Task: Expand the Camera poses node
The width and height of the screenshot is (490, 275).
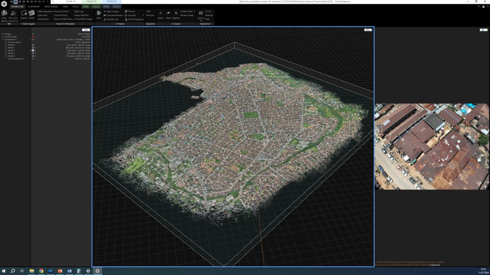Action: click(6, 42)
